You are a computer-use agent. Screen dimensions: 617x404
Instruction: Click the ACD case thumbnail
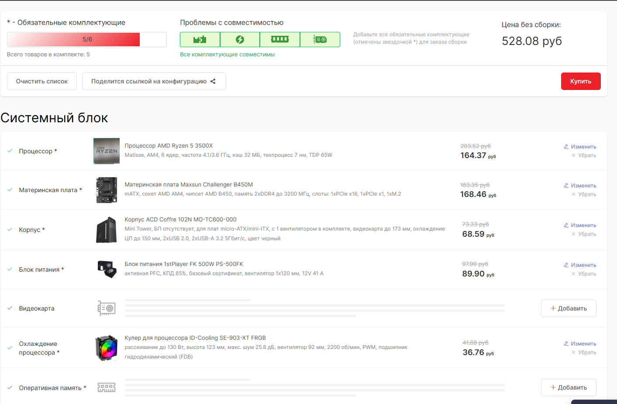pyautogui.click(x=107, y=230)
